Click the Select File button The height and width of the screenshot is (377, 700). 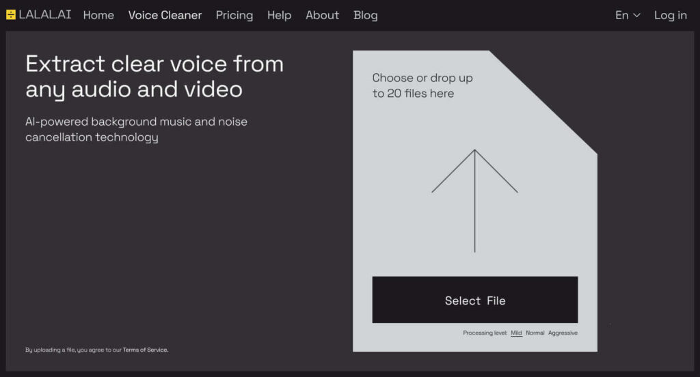[475, 300]
